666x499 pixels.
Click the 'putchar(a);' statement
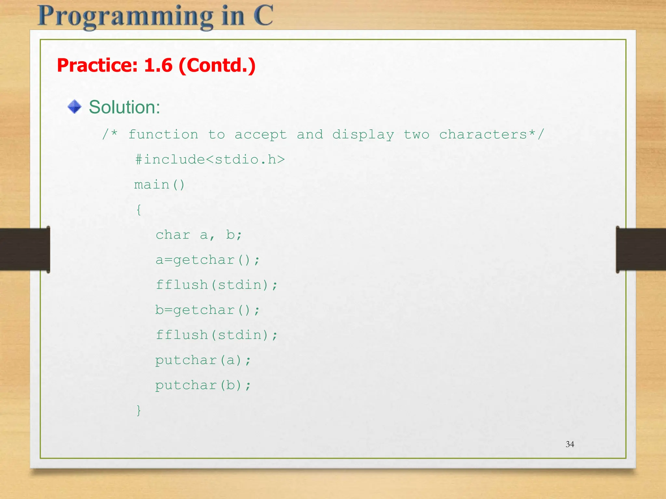click(x=203, y=360)
